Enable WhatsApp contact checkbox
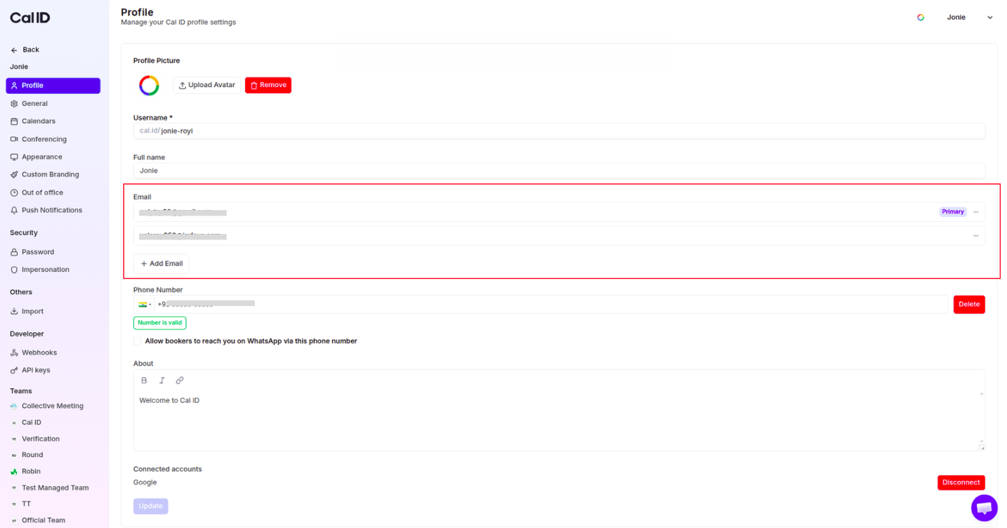 pyautogui.click(x=138, y=341)
